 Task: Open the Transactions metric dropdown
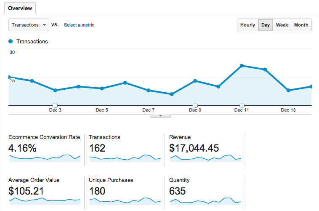(29, 25)
